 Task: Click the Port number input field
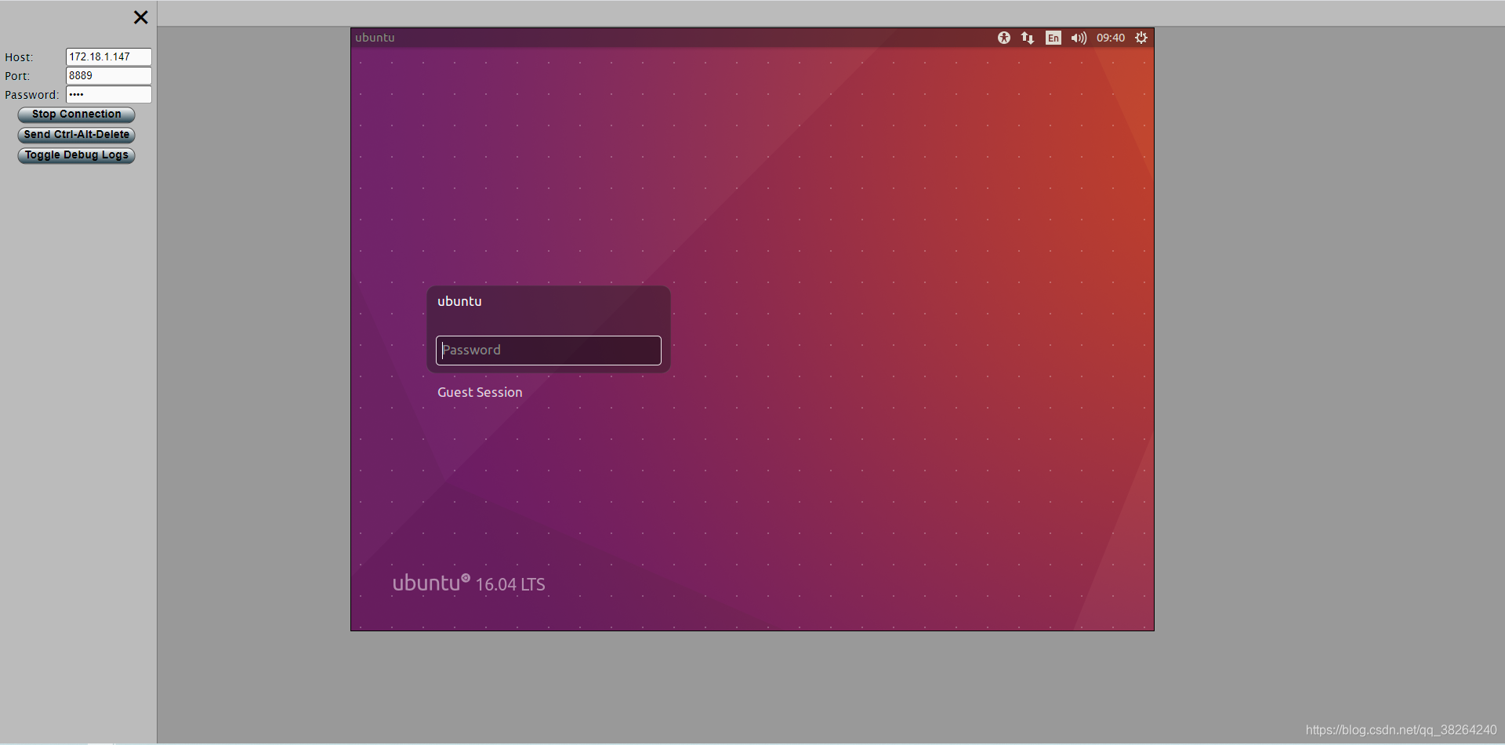point(109,75)
